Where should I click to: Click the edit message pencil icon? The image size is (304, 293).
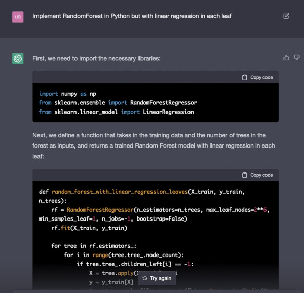[286, 16]
